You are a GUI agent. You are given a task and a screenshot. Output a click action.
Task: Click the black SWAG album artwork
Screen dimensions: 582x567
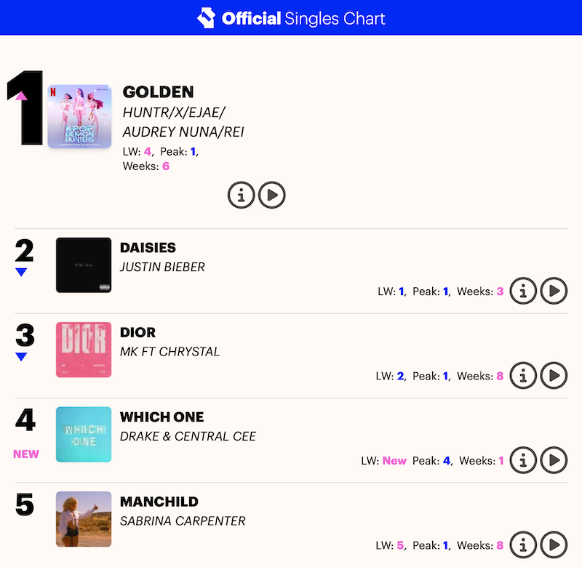84,265
